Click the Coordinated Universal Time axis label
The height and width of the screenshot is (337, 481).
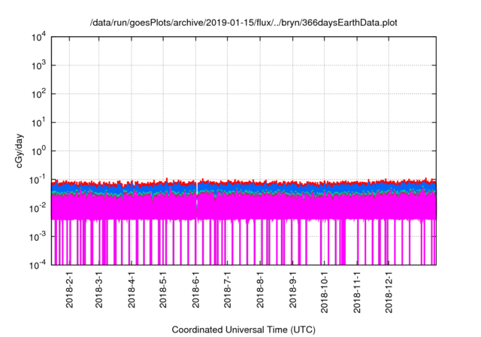tap(244, 329)
